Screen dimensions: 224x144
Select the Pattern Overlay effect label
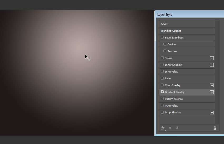coord(174,99)
